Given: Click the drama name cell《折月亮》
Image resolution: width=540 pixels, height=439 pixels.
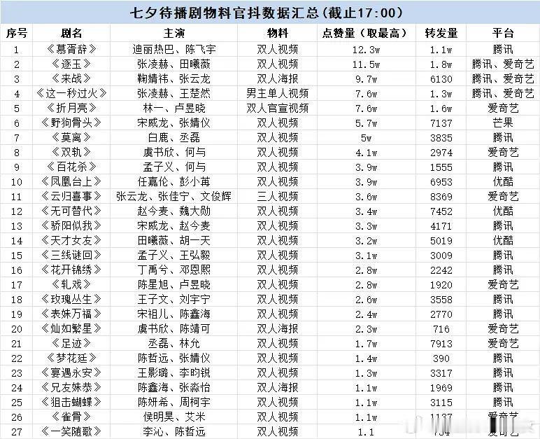Looking at the screenshot, I should point(71,109).
